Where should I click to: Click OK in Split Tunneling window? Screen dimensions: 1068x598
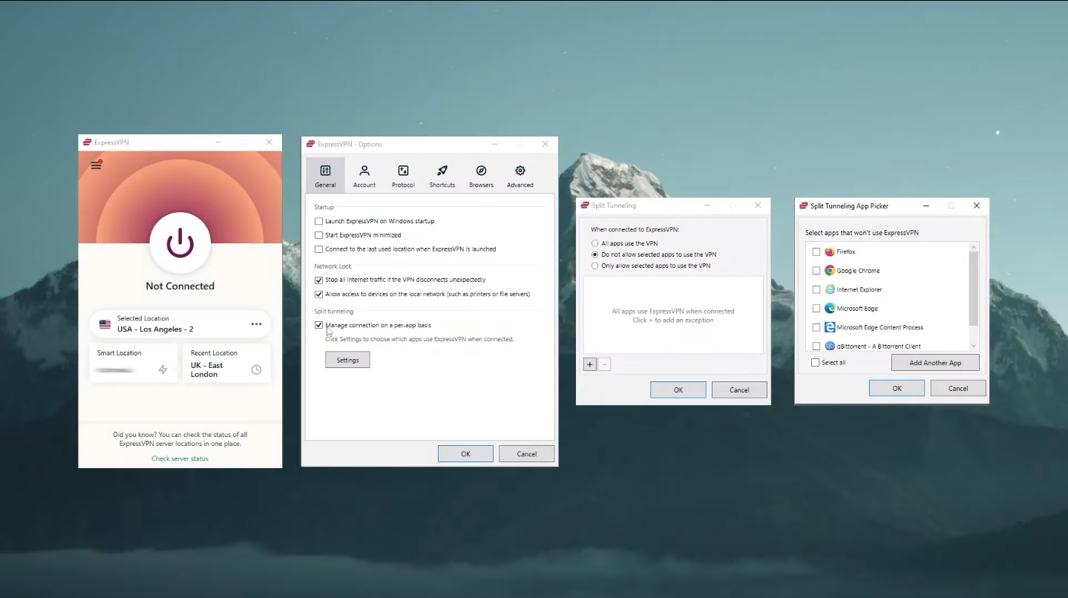(678, 390)
